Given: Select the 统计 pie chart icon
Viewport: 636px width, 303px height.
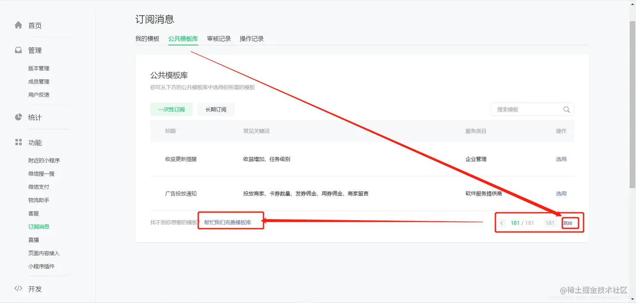Looking at the screenshot, I should point(18,117).
